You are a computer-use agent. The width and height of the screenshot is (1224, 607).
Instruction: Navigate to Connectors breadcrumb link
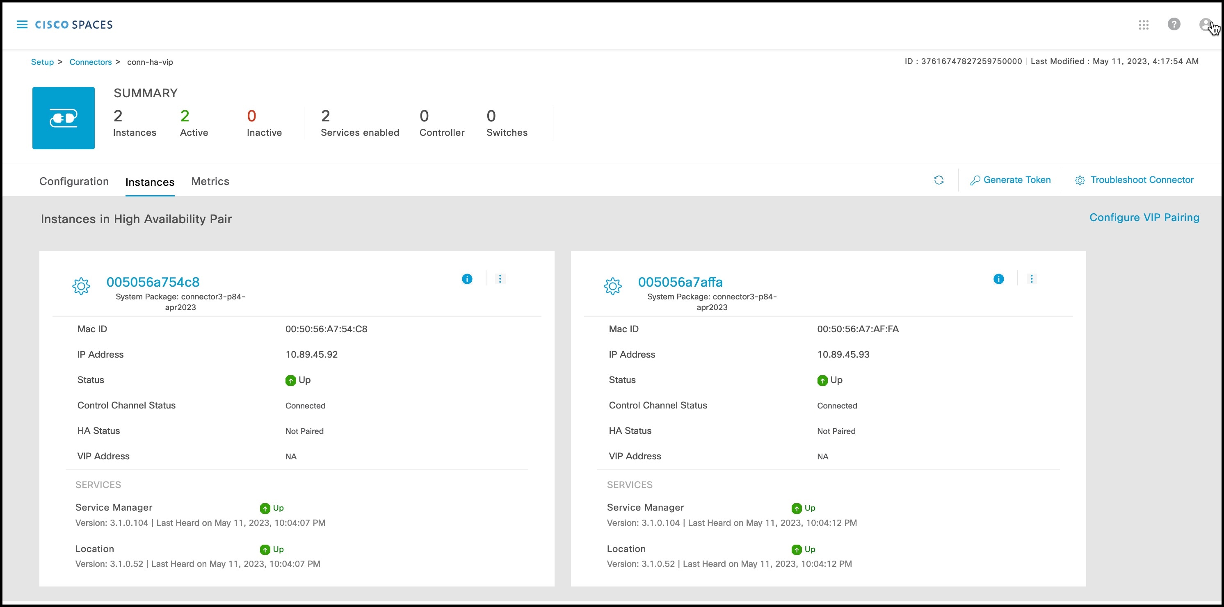point(90,62)
